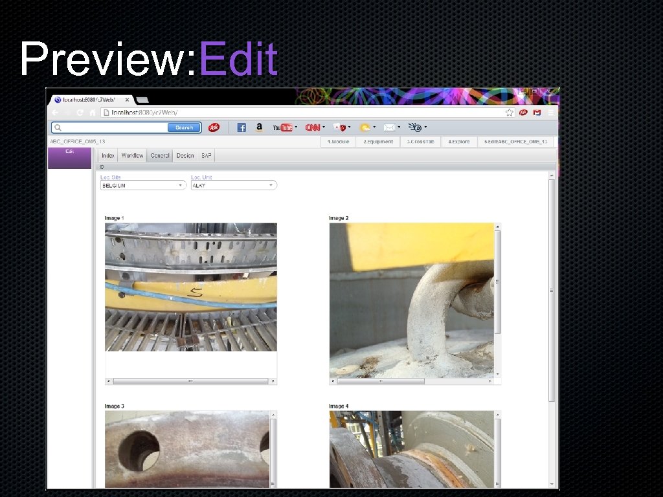Viewport: 663px width, 497px height.
Task: Go to the 1.Module step
Action: point(338,142)
